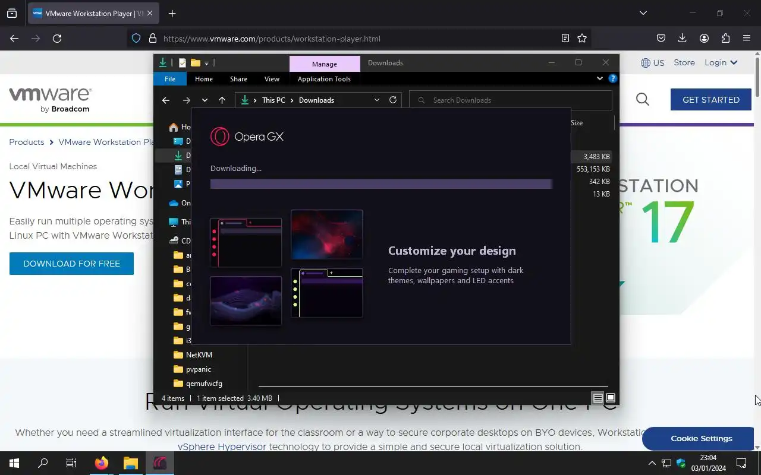
Task: List all Firefox tabs dropdown
Action: [643, 13]
